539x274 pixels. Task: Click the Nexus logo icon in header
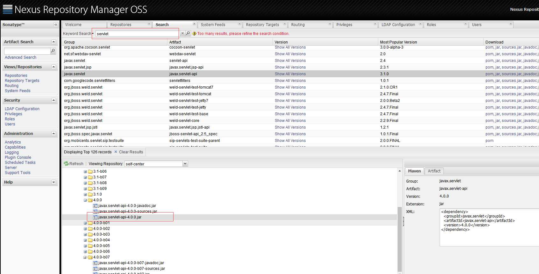point(8,9)
